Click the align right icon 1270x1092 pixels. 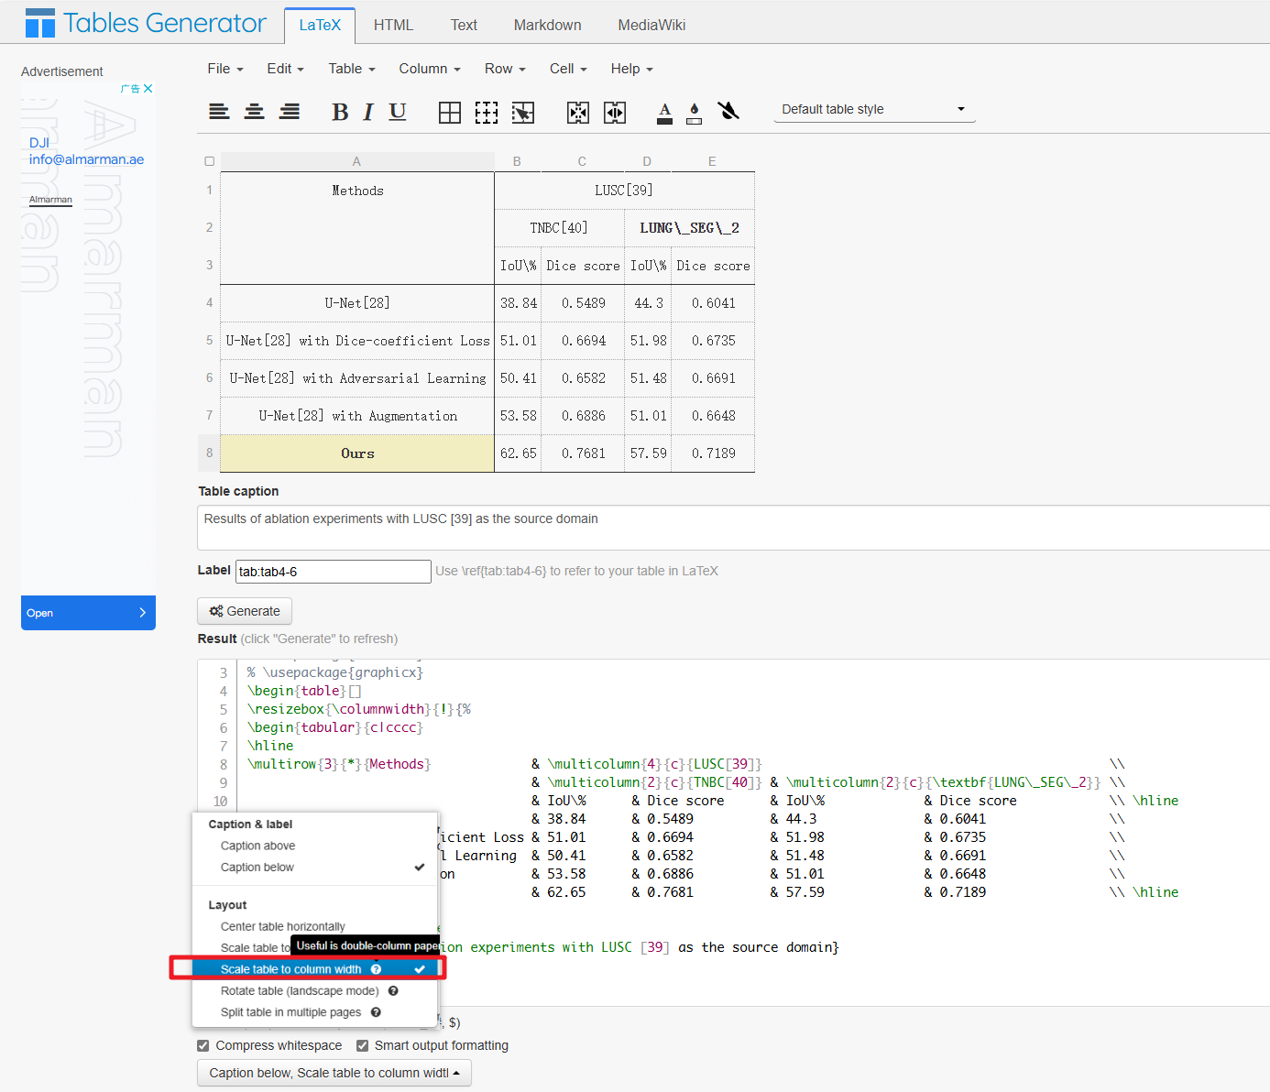290,112
